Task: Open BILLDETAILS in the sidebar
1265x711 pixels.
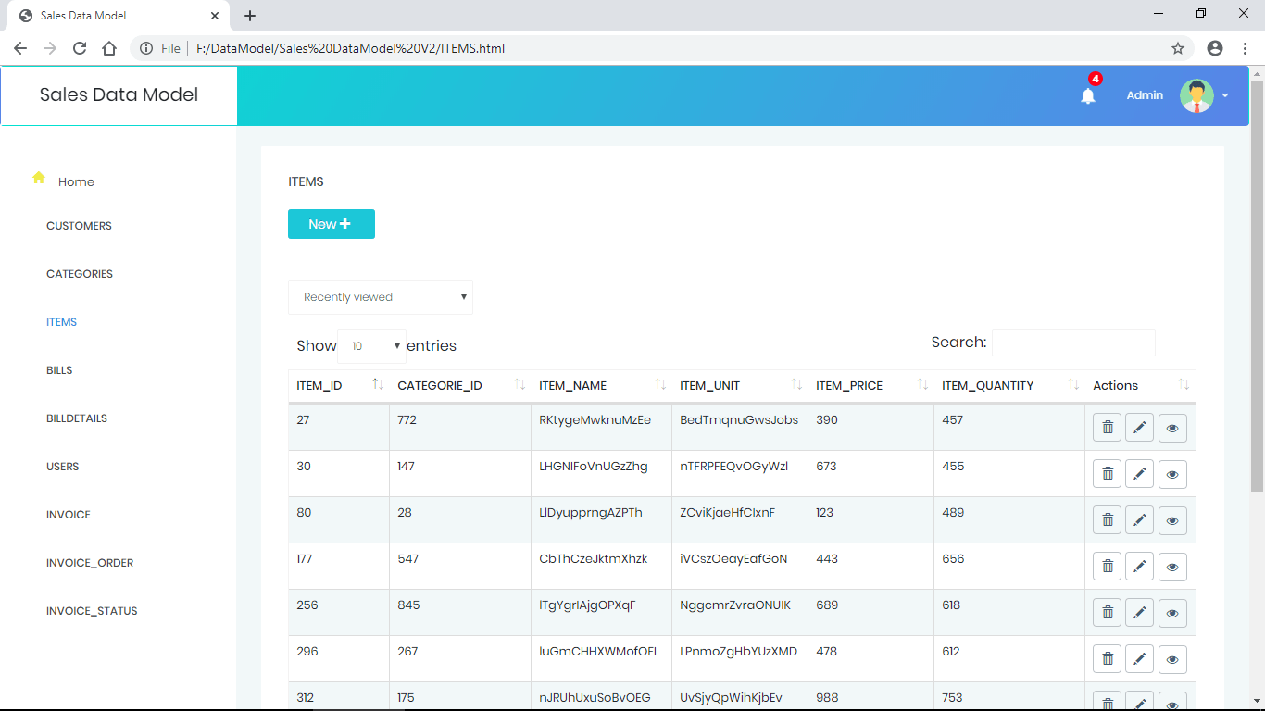Action: (77, 418)
